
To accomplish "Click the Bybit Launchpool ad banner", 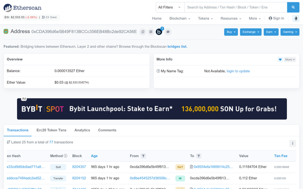I will tap(152, 109).
